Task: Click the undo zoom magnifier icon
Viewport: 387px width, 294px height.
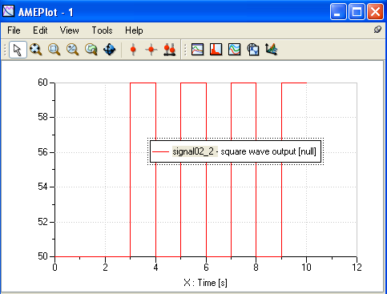Action: (91, 50)
